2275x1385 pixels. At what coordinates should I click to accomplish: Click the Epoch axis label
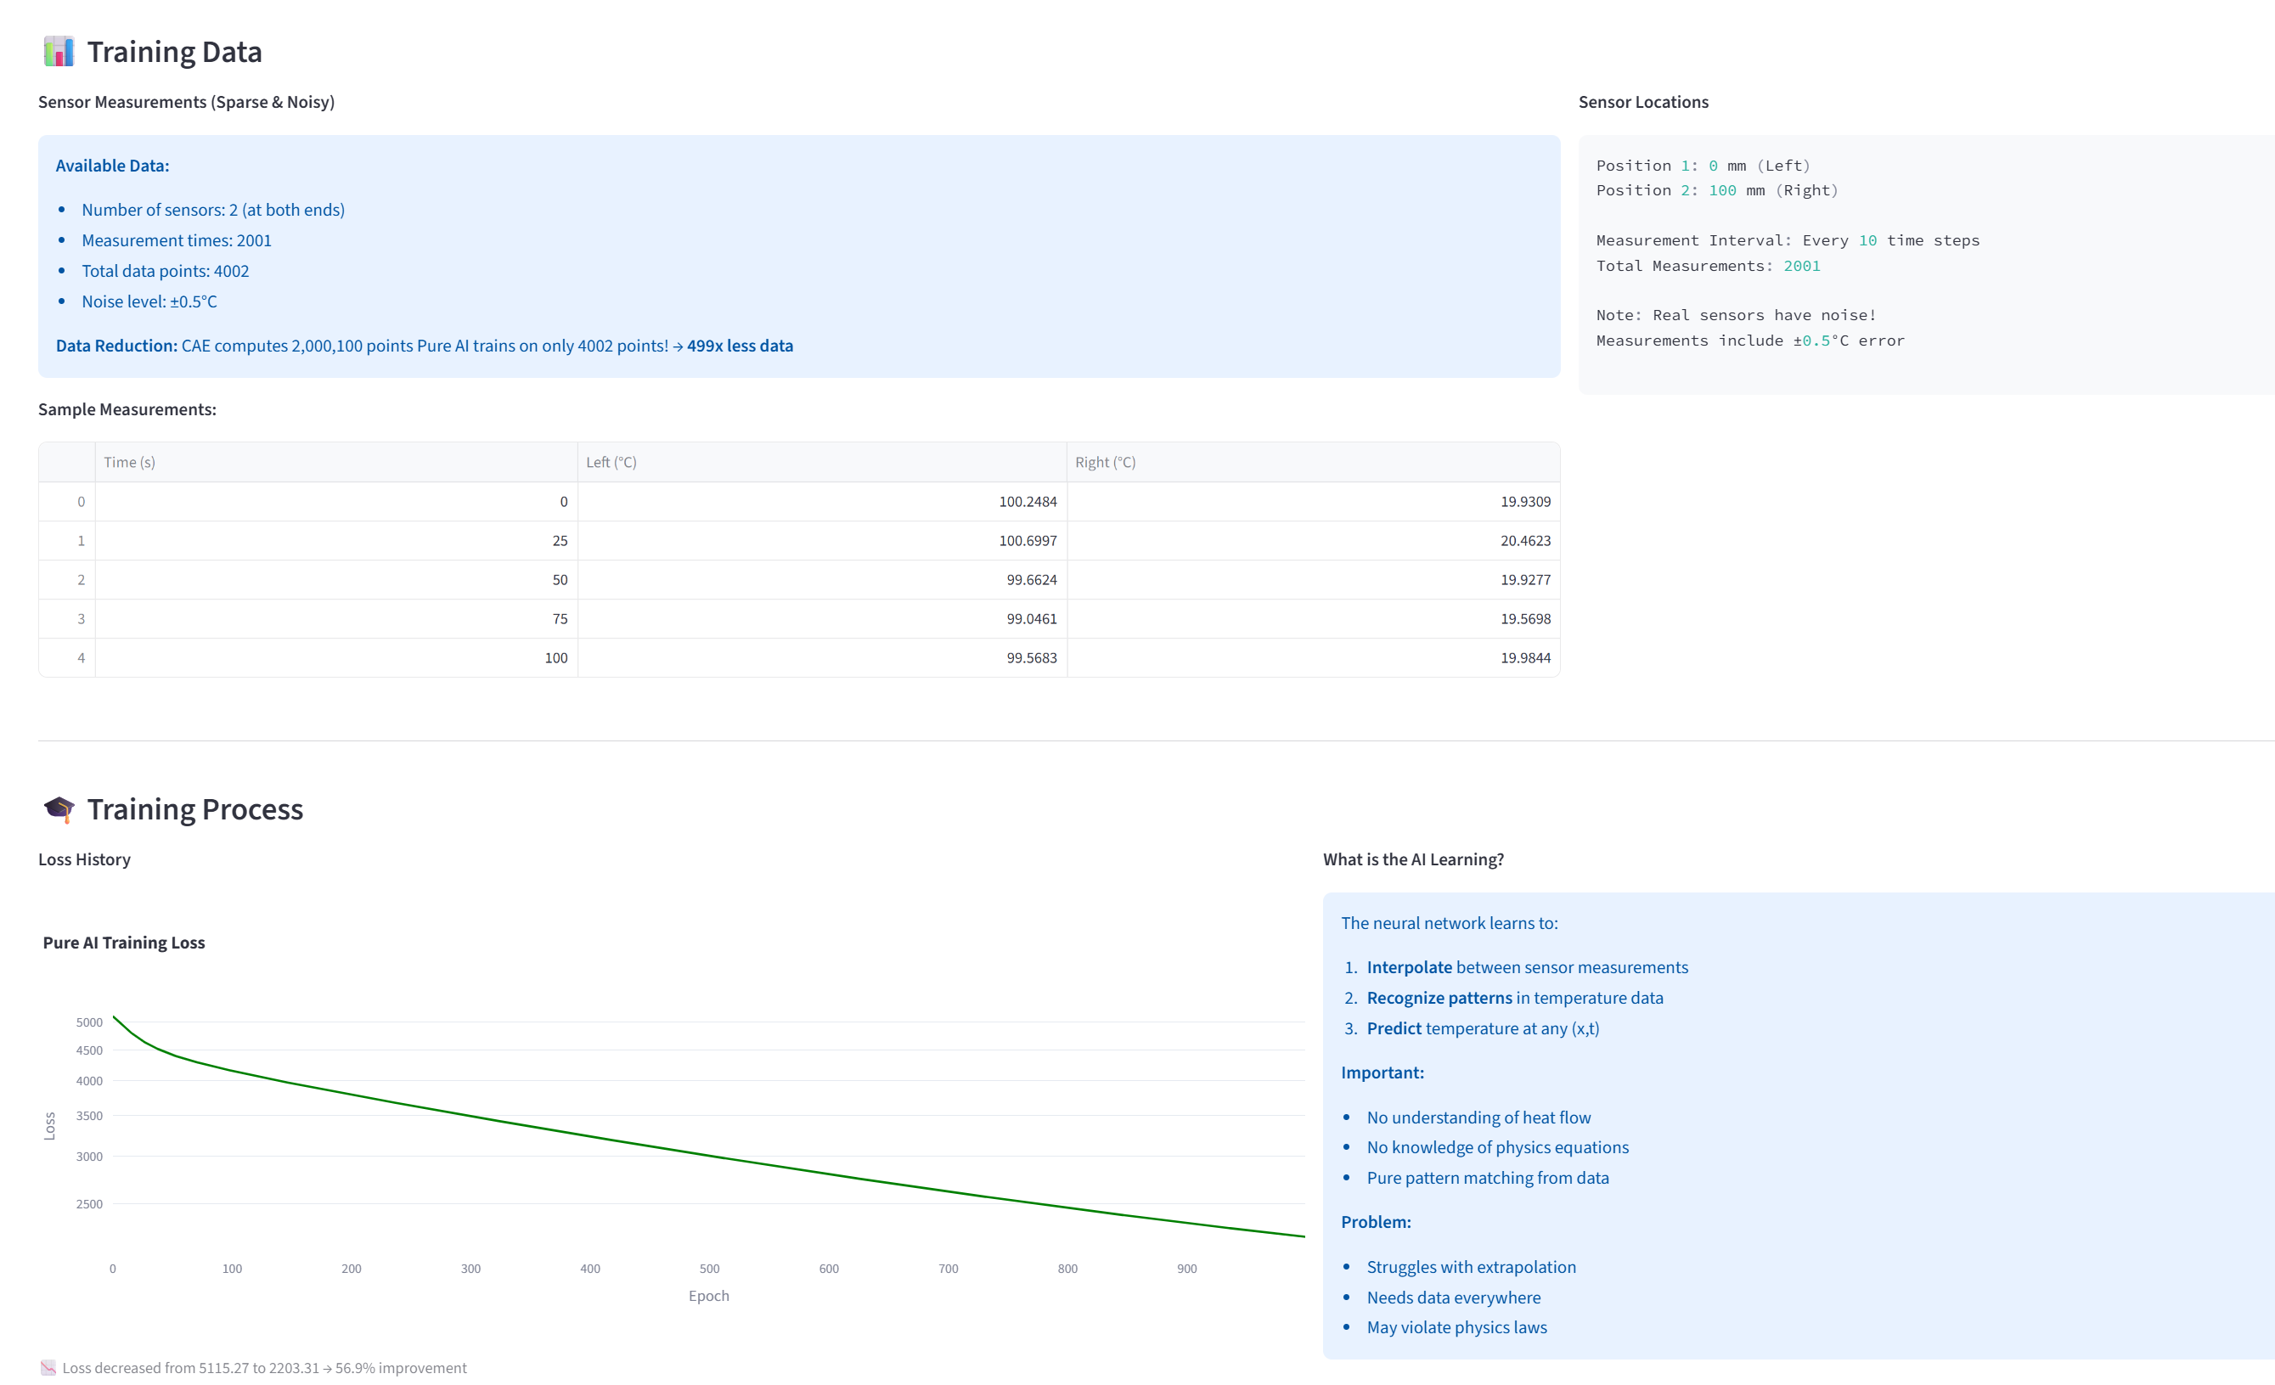[708, 1296]
